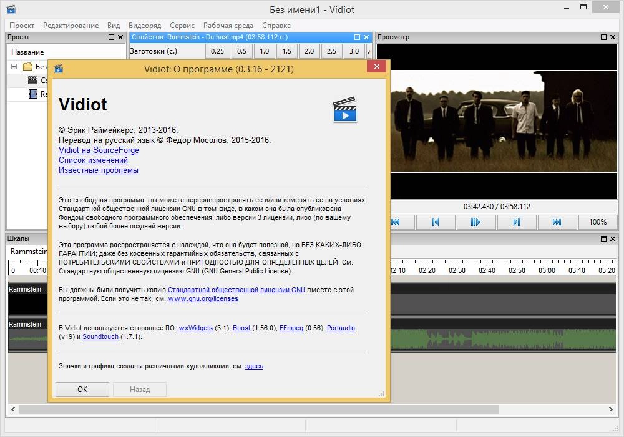The width and height of the screenshot is (624, 437).
Task: Close the Просмотр preview panel
Action: pos(613,37)
